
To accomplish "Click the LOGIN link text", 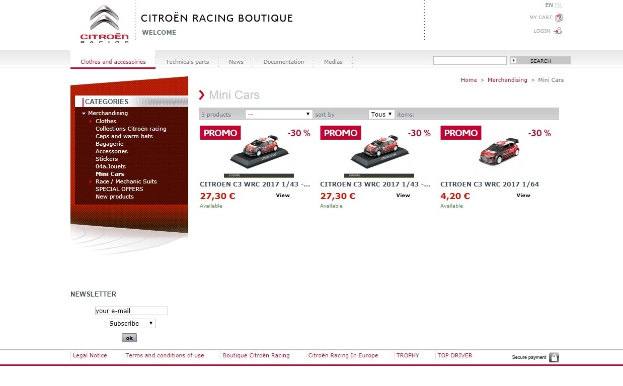I will [x=541, y=31].
